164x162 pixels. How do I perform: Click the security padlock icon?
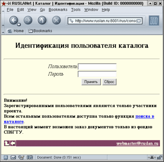click(160, 157)
